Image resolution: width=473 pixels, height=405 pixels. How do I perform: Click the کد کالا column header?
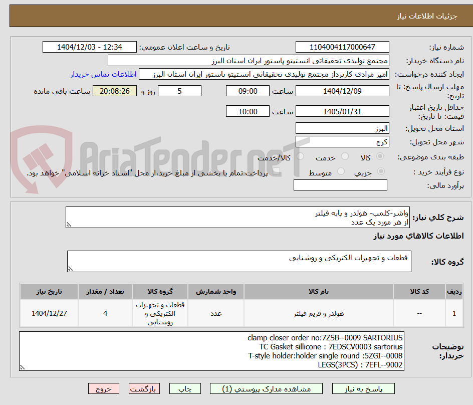tap(419, 292)
